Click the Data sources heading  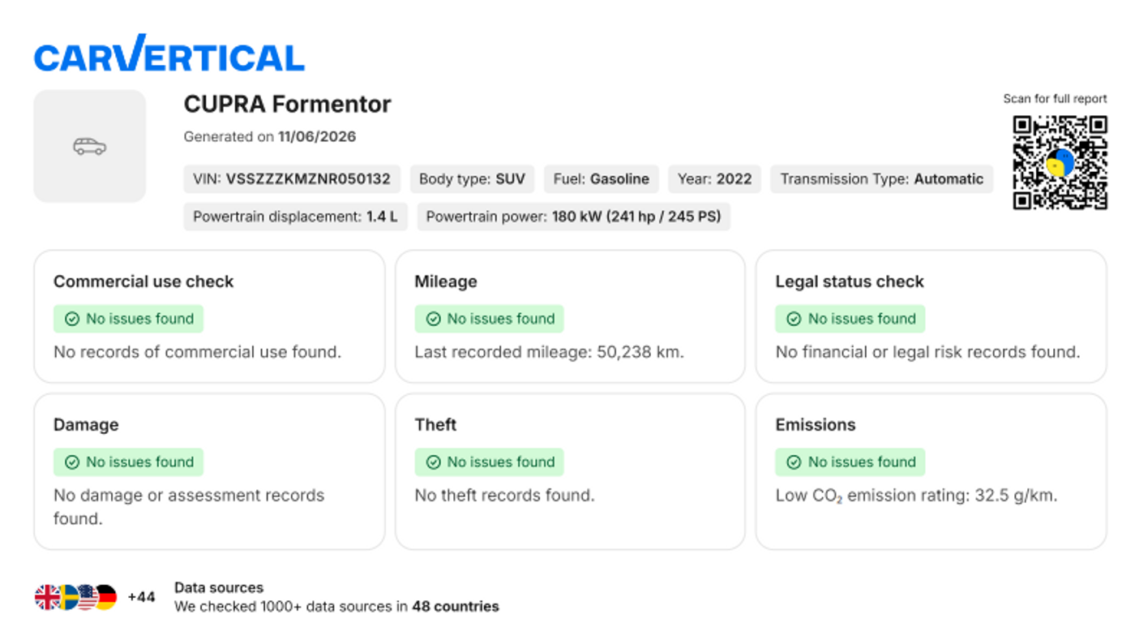tap(219, 588)
